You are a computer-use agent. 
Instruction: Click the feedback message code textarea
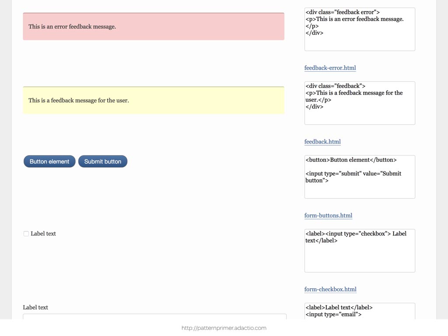pos(360,103)
